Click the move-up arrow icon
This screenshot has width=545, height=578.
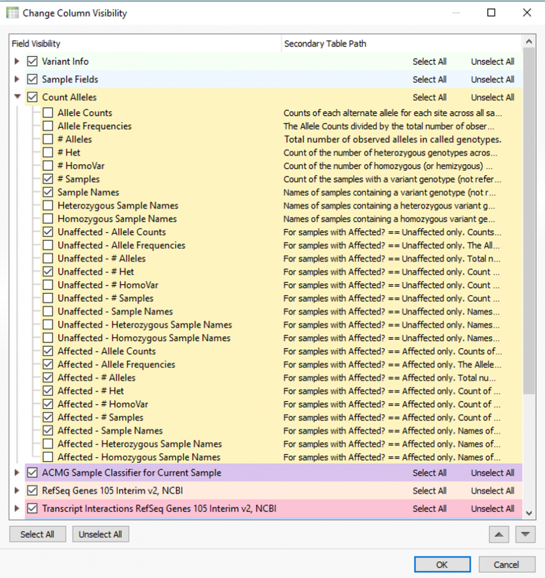tap(500, 534)
